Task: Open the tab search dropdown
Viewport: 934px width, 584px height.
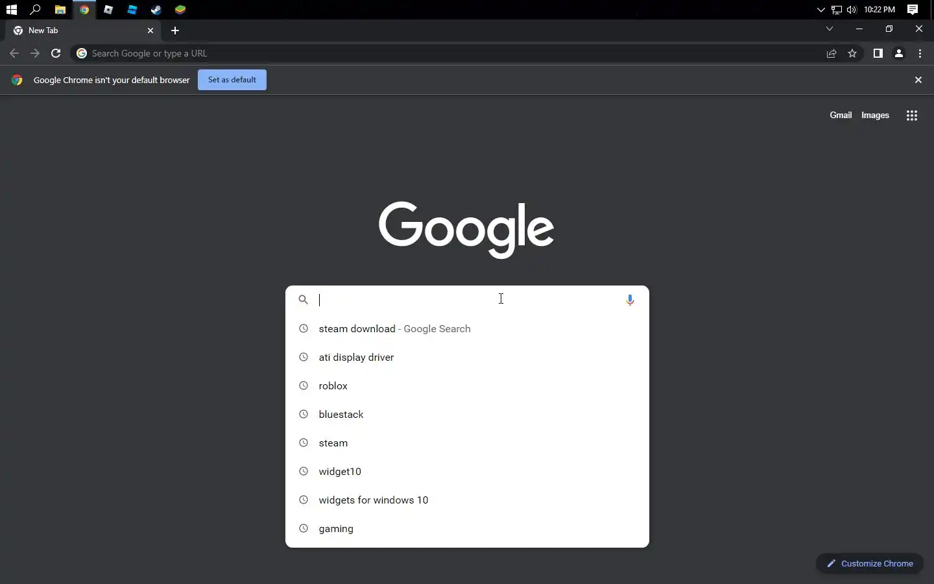Action: pyautogui.click(x=829, y=29)
